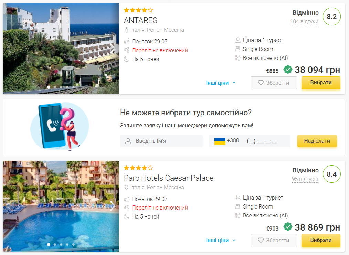Viewport: 349px width, 255px height.
Task: Click the green verified badge near 38 094 грн
Action: pos(288,70)
